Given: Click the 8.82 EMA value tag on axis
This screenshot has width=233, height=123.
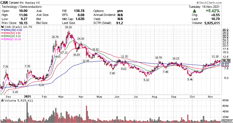Looking at the screenshot, I should point(225,65).
